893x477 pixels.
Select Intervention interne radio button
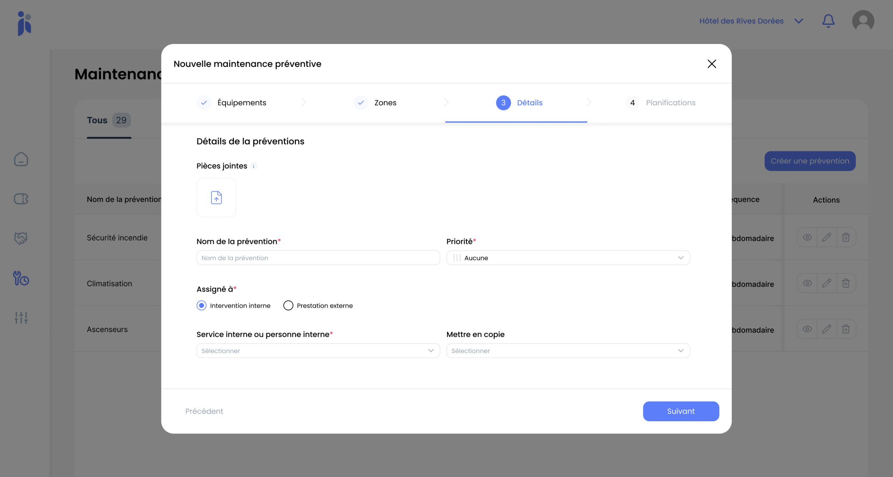click(202, 306)
